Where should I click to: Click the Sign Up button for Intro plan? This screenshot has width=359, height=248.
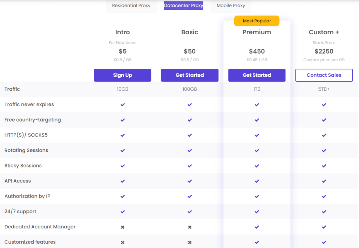[x=122, y=75]
